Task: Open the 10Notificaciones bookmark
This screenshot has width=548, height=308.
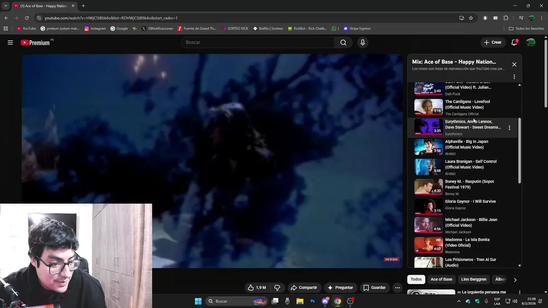Action: click(x=157, y=29)
